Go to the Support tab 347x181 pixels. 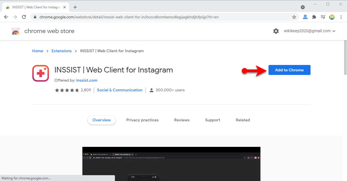pos(213,120)
